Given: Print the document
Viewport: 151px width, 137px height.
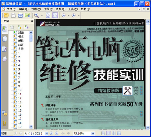Looking at the screenshot, I should click(20, 15).
